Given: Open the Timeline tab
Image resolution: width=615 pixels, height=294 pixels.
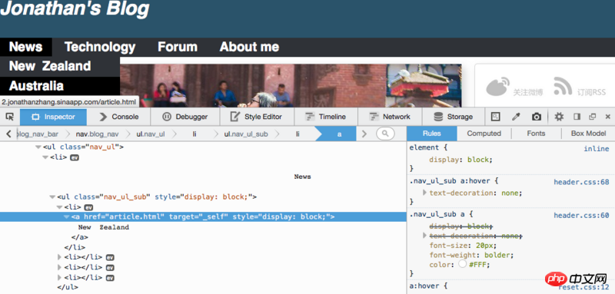Looking at the screenshot, I should tap(325, 117).
